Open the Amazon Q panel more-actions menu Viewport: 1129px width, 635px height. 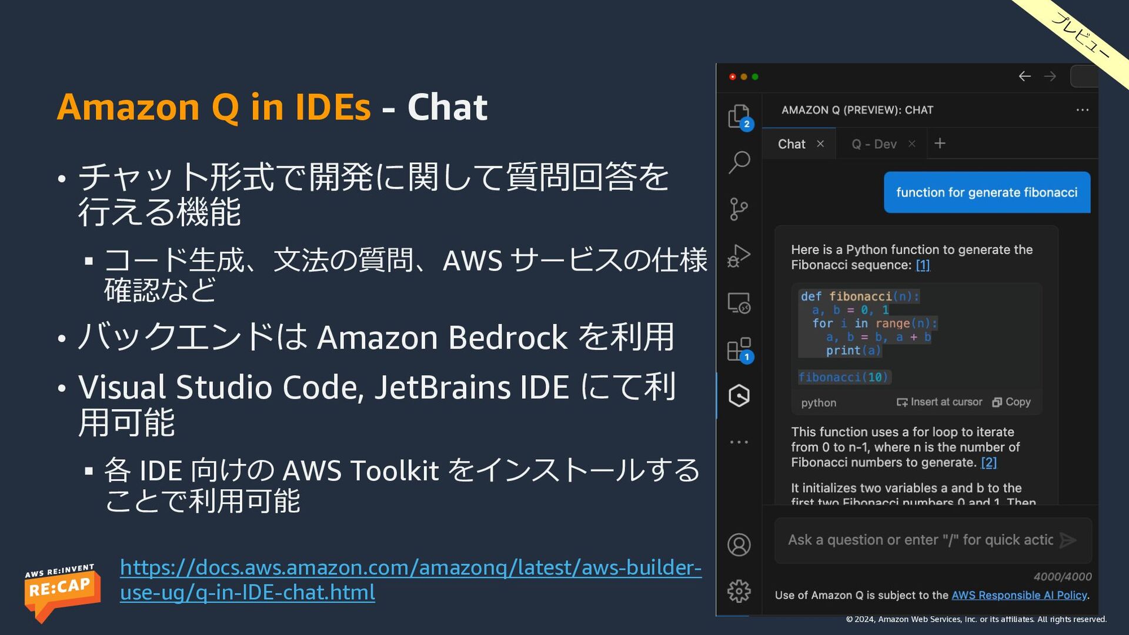(x=1083, y=110)
